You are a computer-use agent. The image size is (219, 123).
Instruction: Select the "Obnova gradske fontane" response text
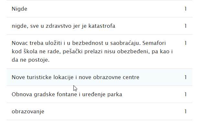pos(67,94)
